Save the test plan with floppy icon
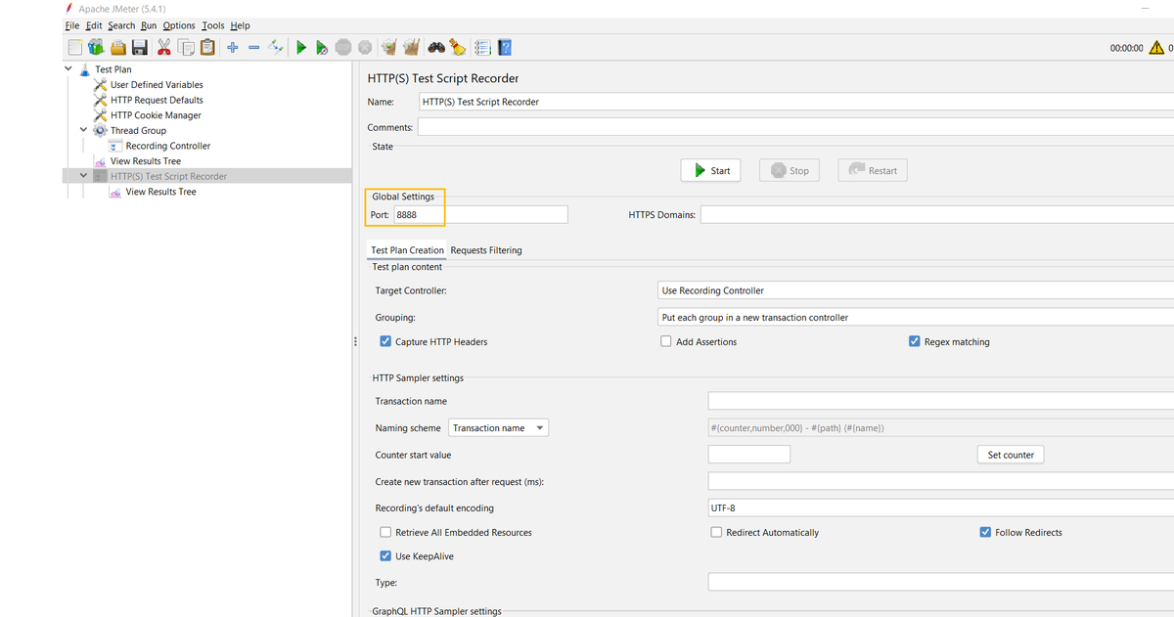This screenshot has width=1174, height=617. click(140, 47)
